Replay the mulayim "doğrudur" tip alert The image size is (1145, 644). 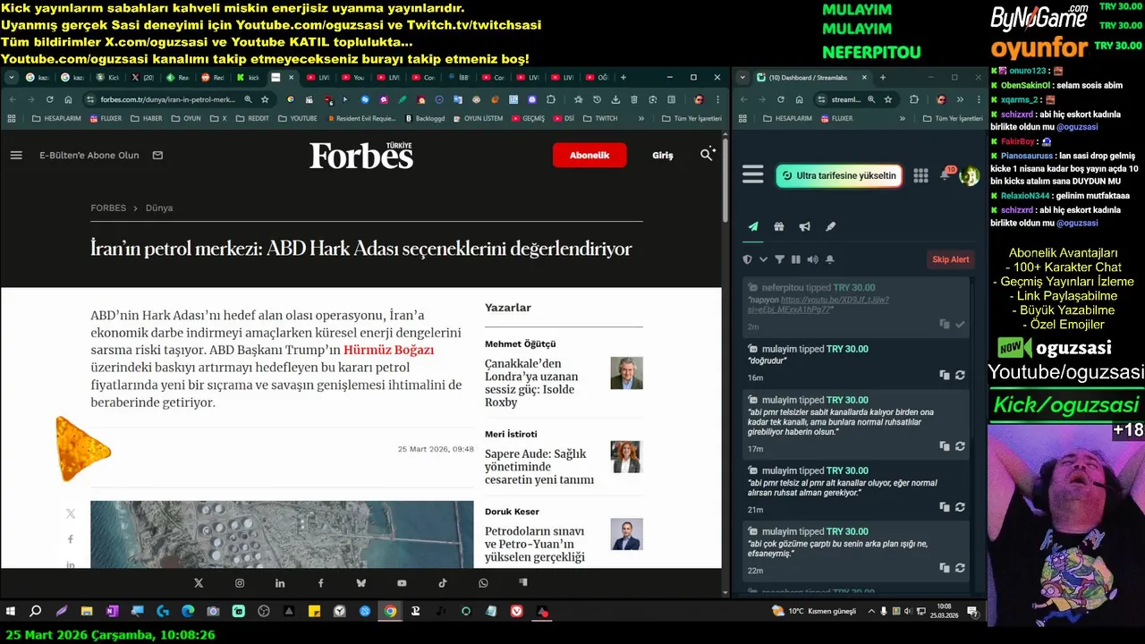(x=960, y=376)
